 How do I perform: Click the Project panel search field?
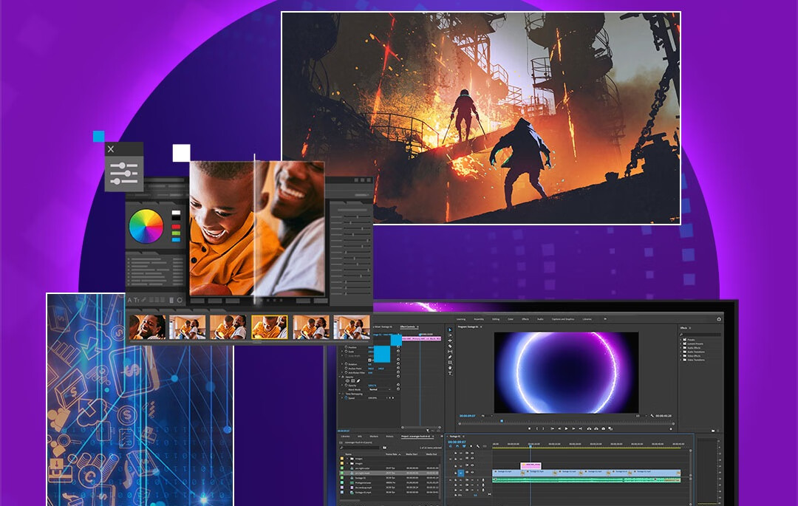pos(361,448)
